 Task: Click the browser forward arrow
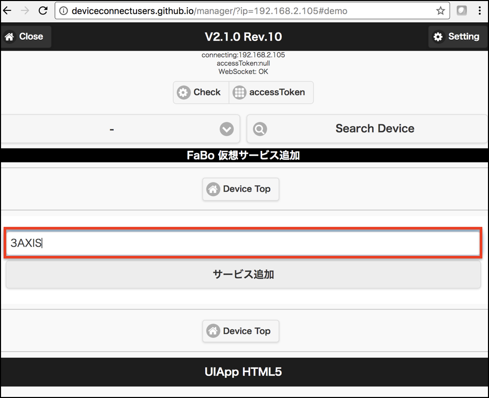[x=24, y=11]
